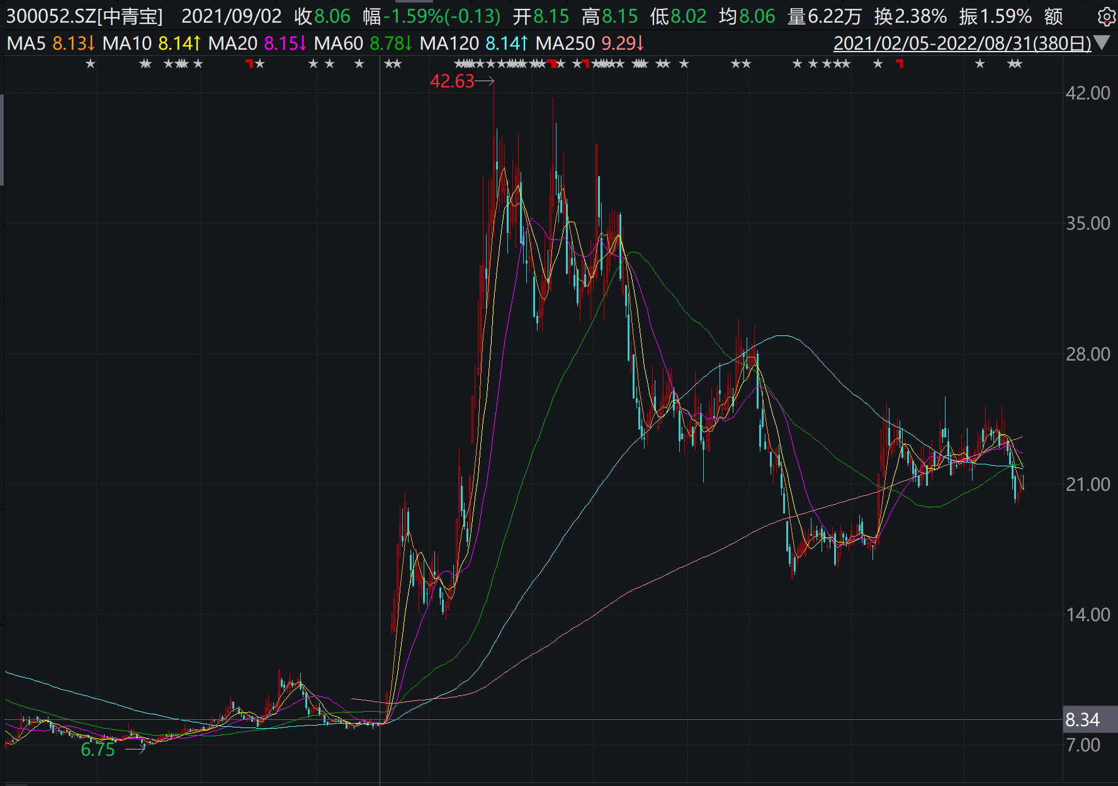The height and width of the screenshot is (786, 1118).
Task: Expand the date range dropdown triangle
Action: (1102, 43)
